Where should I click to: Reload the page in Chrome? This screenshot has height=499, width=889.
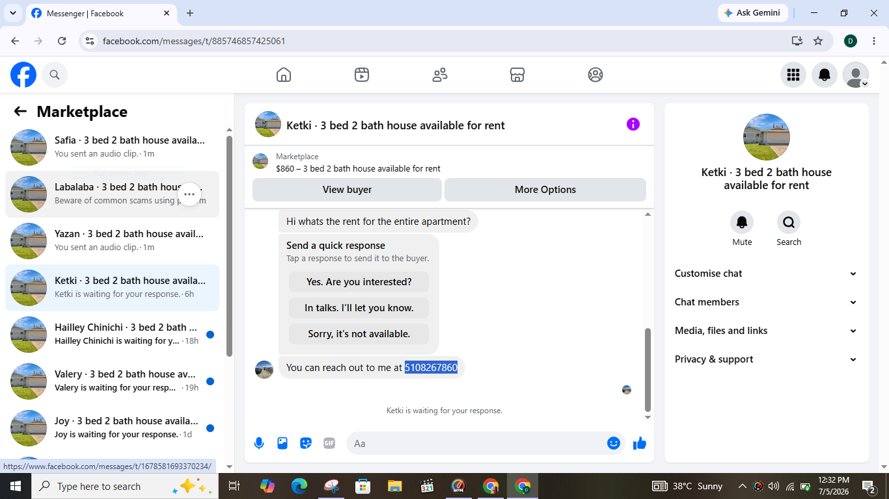pyautogui.click(x=62, y=41)
